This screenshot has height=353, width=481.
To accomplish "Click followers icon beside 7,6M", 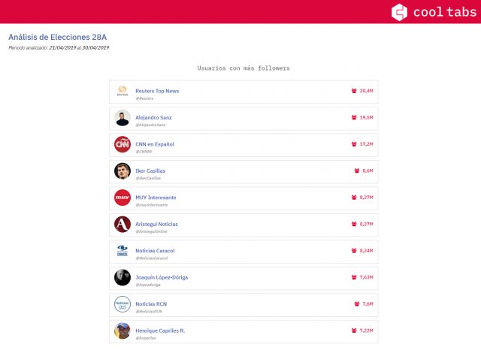I will 357,304.
